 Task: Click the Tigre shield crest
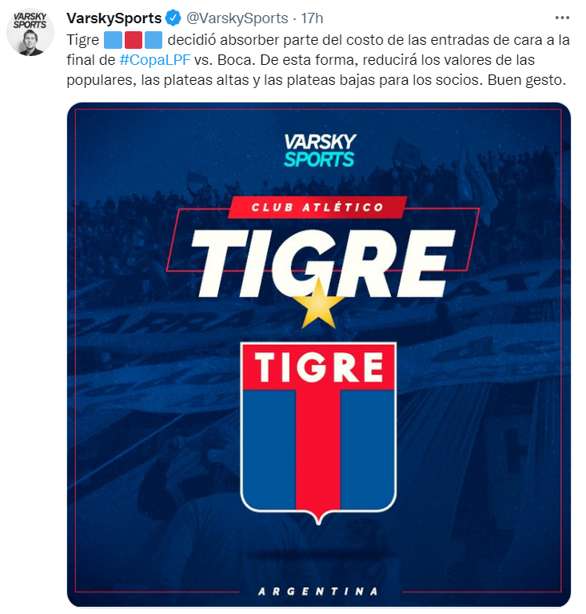(x=318, y=433)
